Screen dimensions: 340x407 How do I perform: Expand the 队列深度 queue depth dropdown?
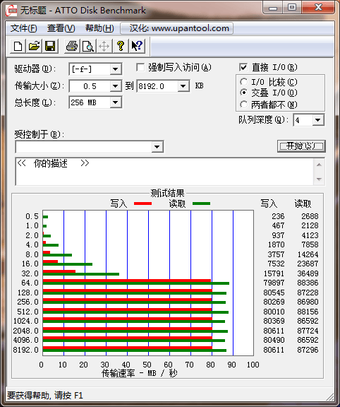click(x=317, y=120)
